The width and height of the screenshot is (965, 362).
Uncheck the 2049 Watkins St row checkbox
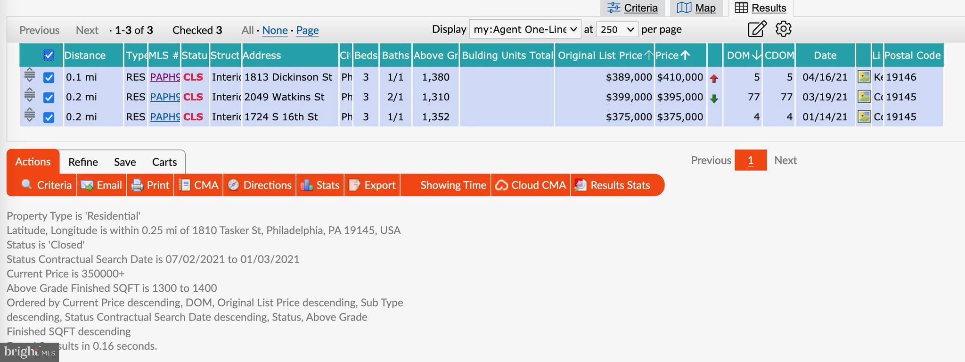click(49, 98)
